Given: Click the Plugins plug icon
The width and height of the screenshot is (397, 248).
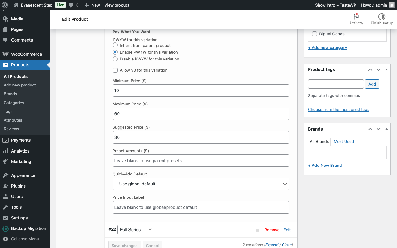Looking at the screenshot, I should point(6,186).
